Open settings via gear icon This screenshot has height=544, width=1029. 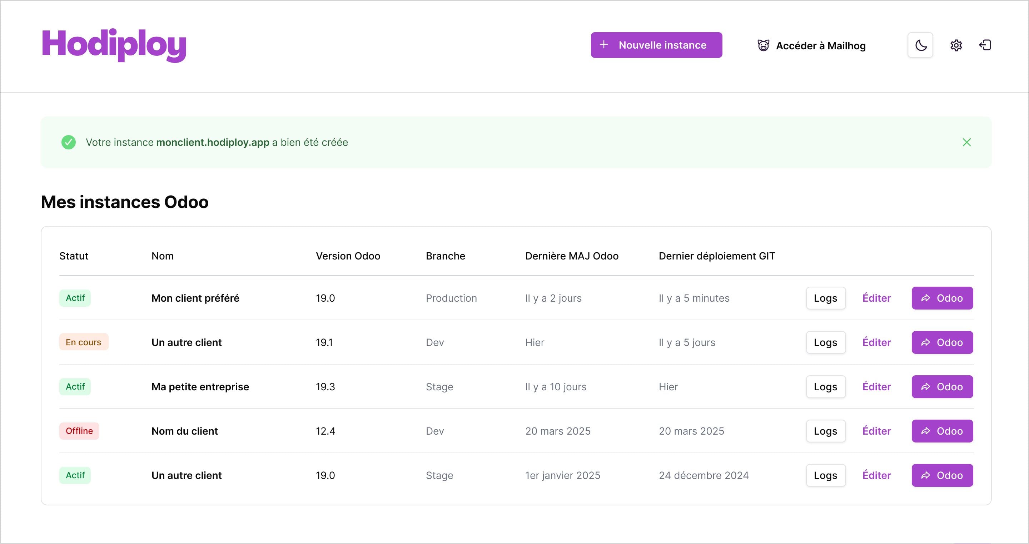click(956, 45)
